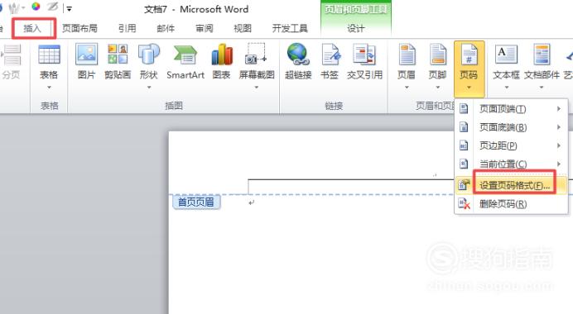Click the 屏幕截图 screenshot icon
This screenshot has width=573, height=314.
[257, 54]
